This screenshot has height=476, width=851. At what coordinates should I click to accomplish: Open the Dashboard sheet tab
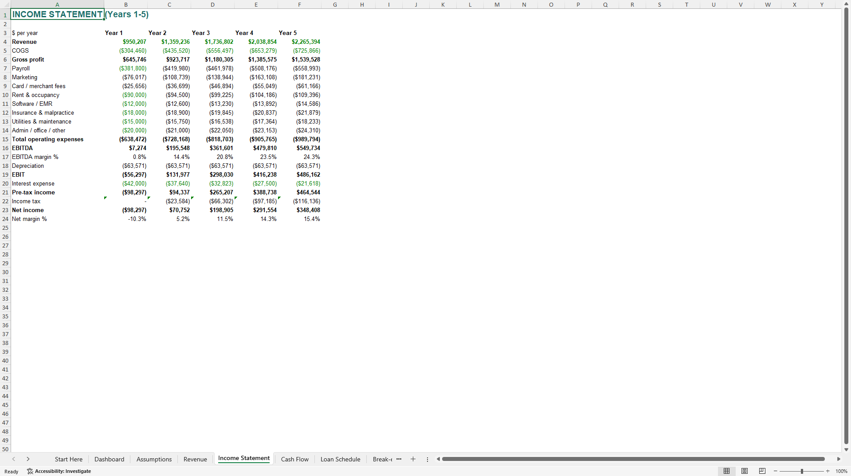(x=109, y=459)
